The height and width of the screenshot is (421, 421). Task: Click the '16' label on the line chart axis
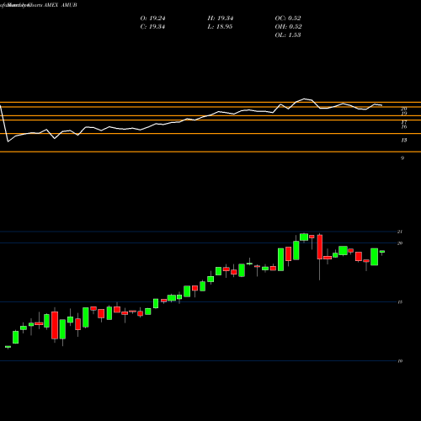pos(404,127)
